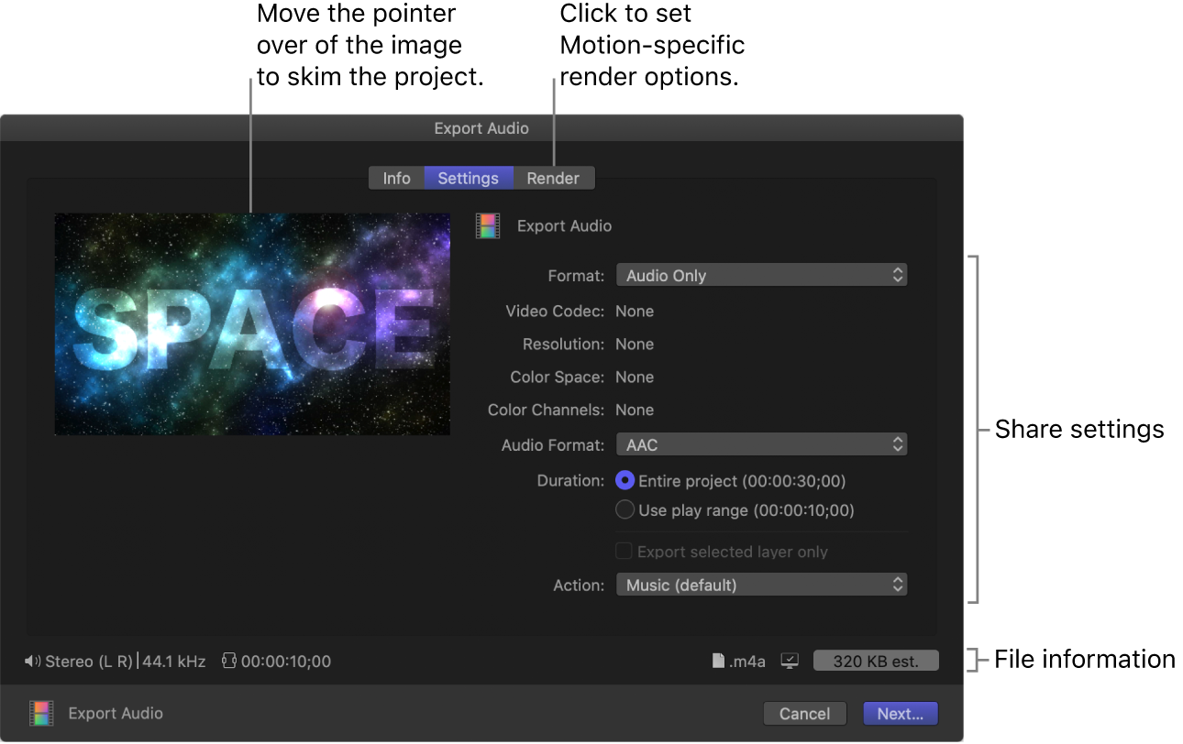Click the share destination monitor icon
This screenshot has height=744, width=1183.
789,660
